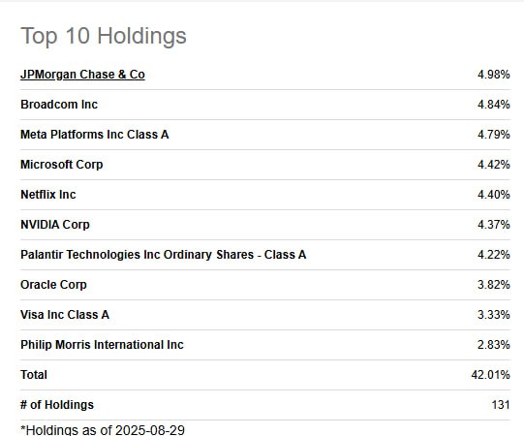
Task: Click the number of holdings value 131
Action: click(501, 405)
